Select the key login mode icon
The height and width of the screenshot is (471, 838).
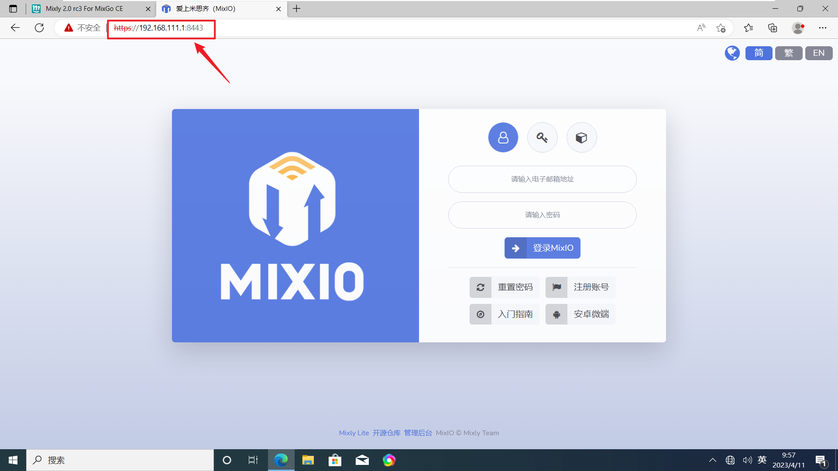[542, 137]
